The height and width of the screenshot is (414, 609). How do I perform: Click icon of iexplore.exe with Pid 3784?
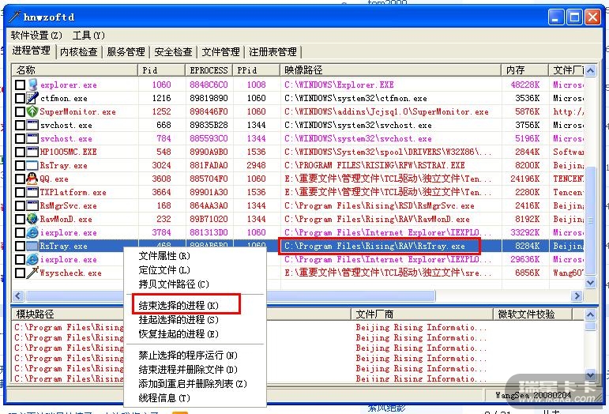click(32, 232)
